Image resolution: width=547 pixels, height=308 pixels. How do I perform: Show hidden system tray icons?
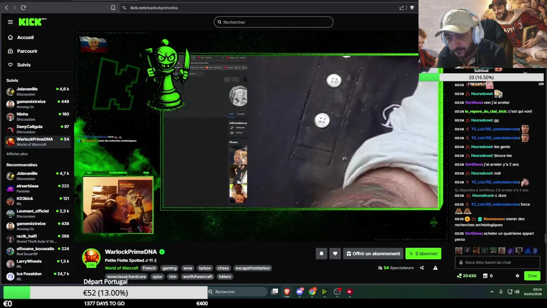point(492,292)
